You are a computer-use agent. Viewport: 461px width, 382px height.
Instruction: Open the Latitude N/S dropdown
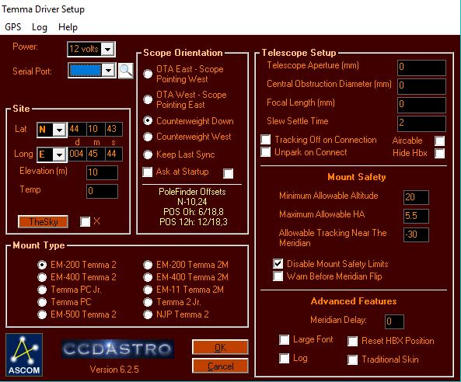59,130
